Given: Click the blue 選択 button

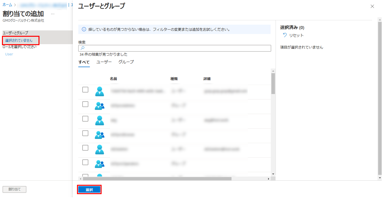Looking at the screenshot, I should point(89,190).
